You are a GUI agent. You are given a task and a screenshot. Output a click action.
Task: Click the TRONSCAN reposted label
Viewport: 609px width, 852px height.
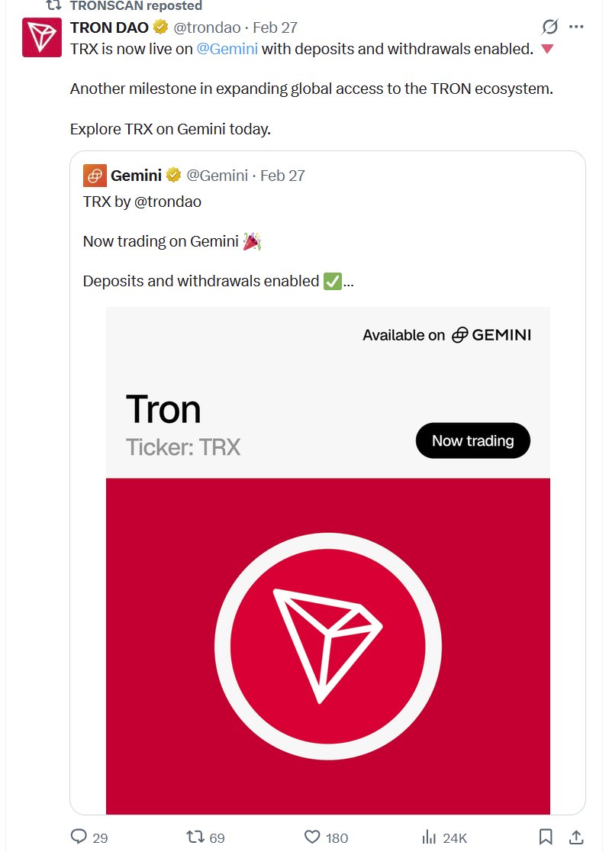pyautogui.click(x=136, y=5)
